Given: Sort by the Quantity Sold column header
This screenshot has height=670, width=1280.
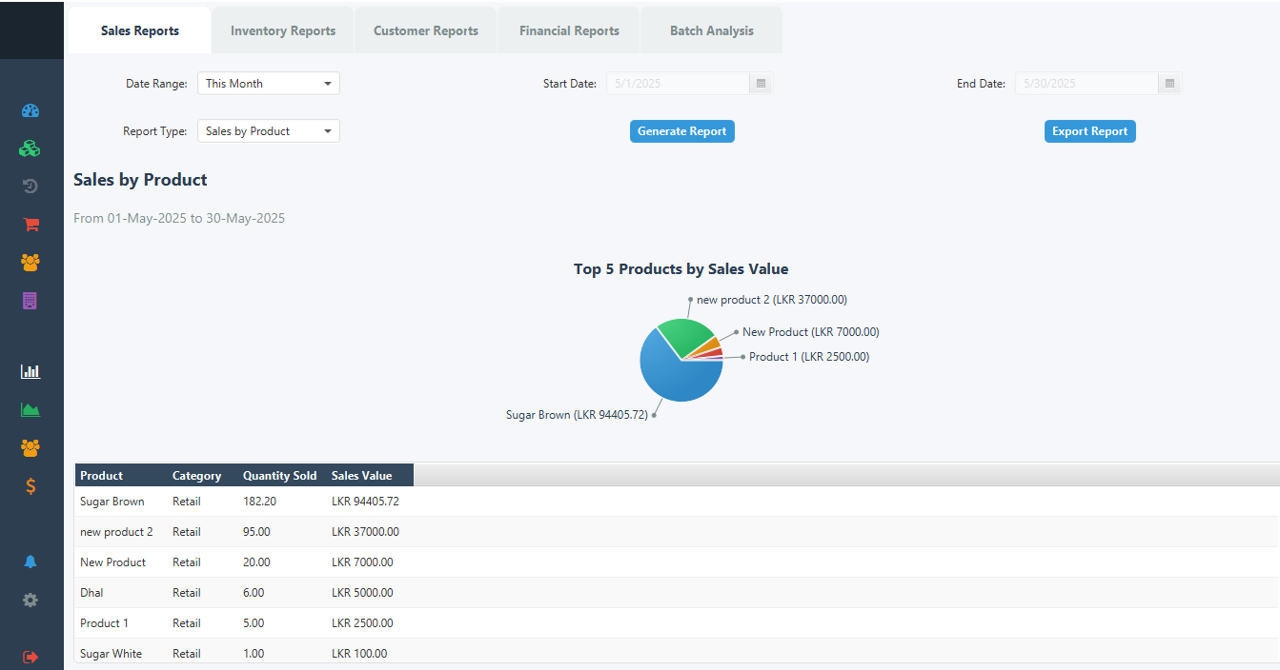Looking at the screenshot, I should 283,476.
